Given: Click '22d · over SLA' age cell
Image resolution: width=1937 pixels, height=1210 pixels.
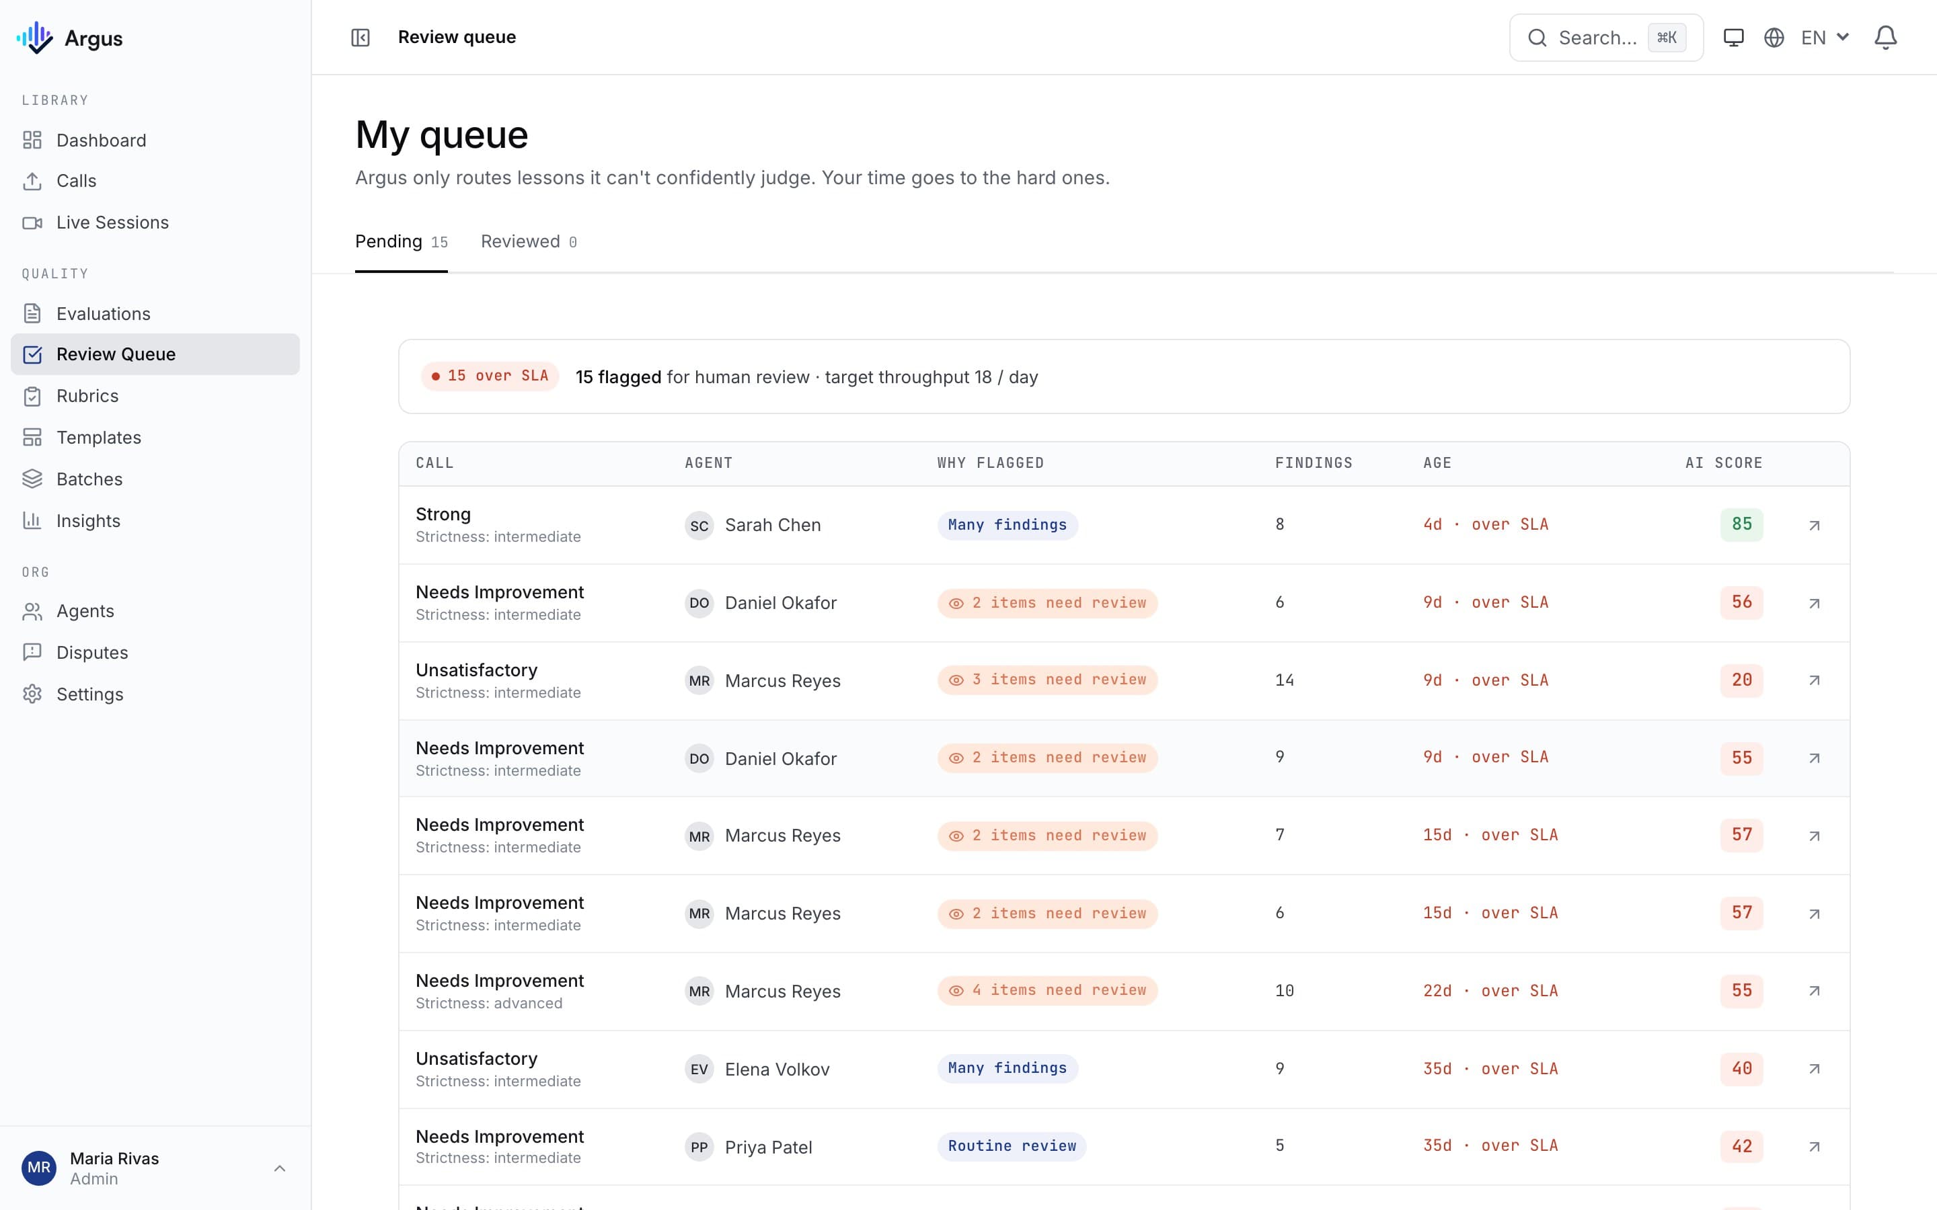Looking at the screenshot, I should [1490, 991].
